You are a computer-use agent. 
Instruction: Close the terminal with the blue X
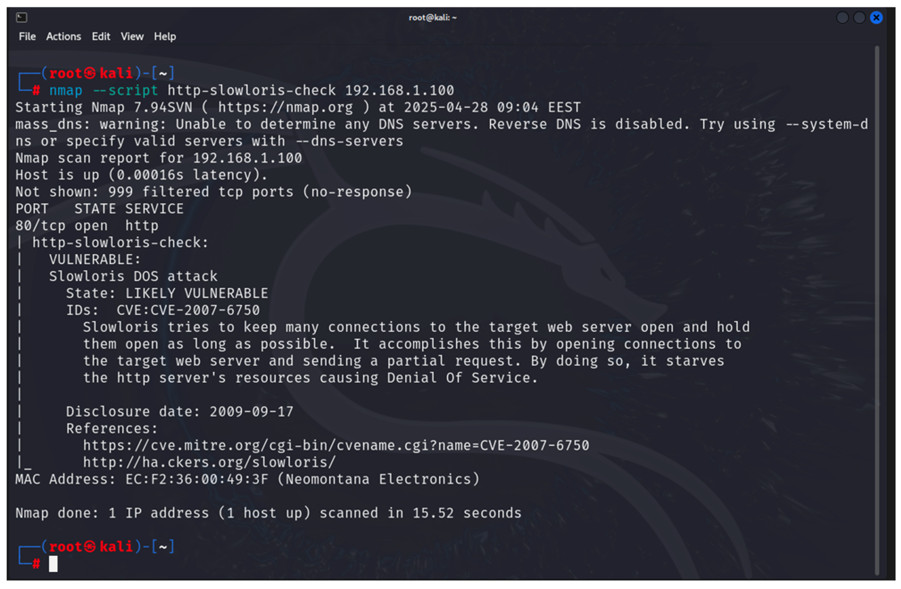876,18
